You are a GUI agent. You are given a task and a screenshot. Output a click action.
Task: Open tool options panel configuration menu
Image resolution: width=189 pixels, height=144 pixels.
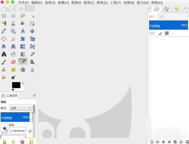[x=34, y=95]
